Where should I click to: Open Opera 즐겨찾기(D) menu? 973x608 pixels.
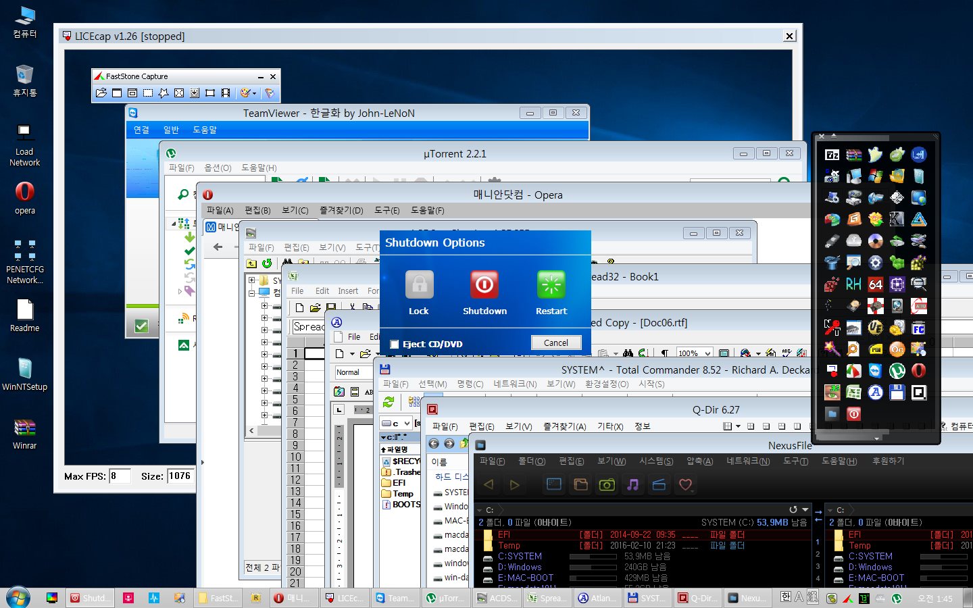[x=341, y=211]
